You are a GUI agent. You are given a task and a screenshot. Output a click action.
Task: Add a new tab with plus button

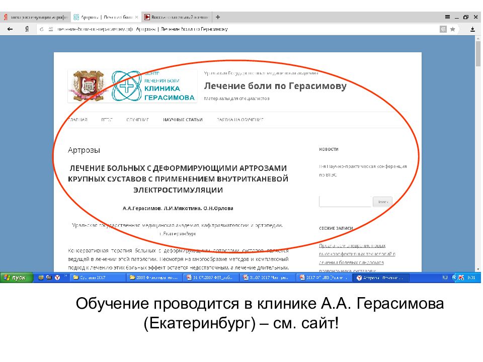click(218, 17)
